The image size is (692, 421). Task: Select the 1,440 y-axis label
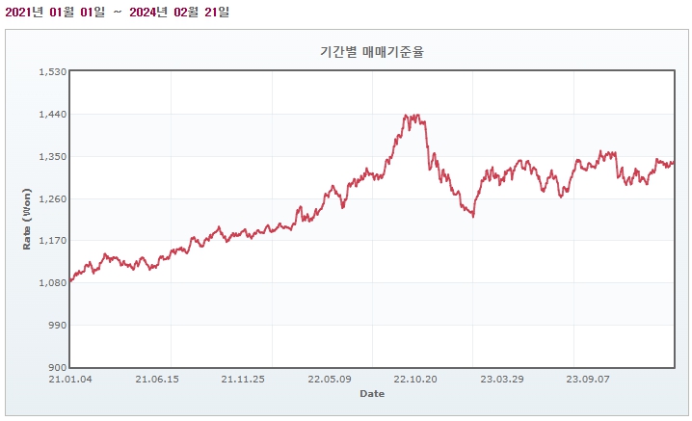[x=51, y=115]
